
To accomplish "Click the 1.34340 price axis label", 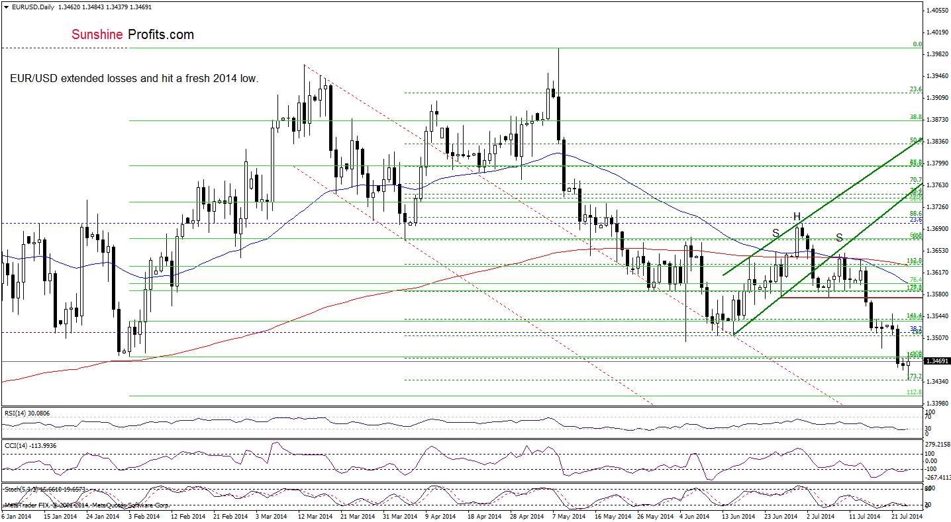I will click(x=937, y=381).
